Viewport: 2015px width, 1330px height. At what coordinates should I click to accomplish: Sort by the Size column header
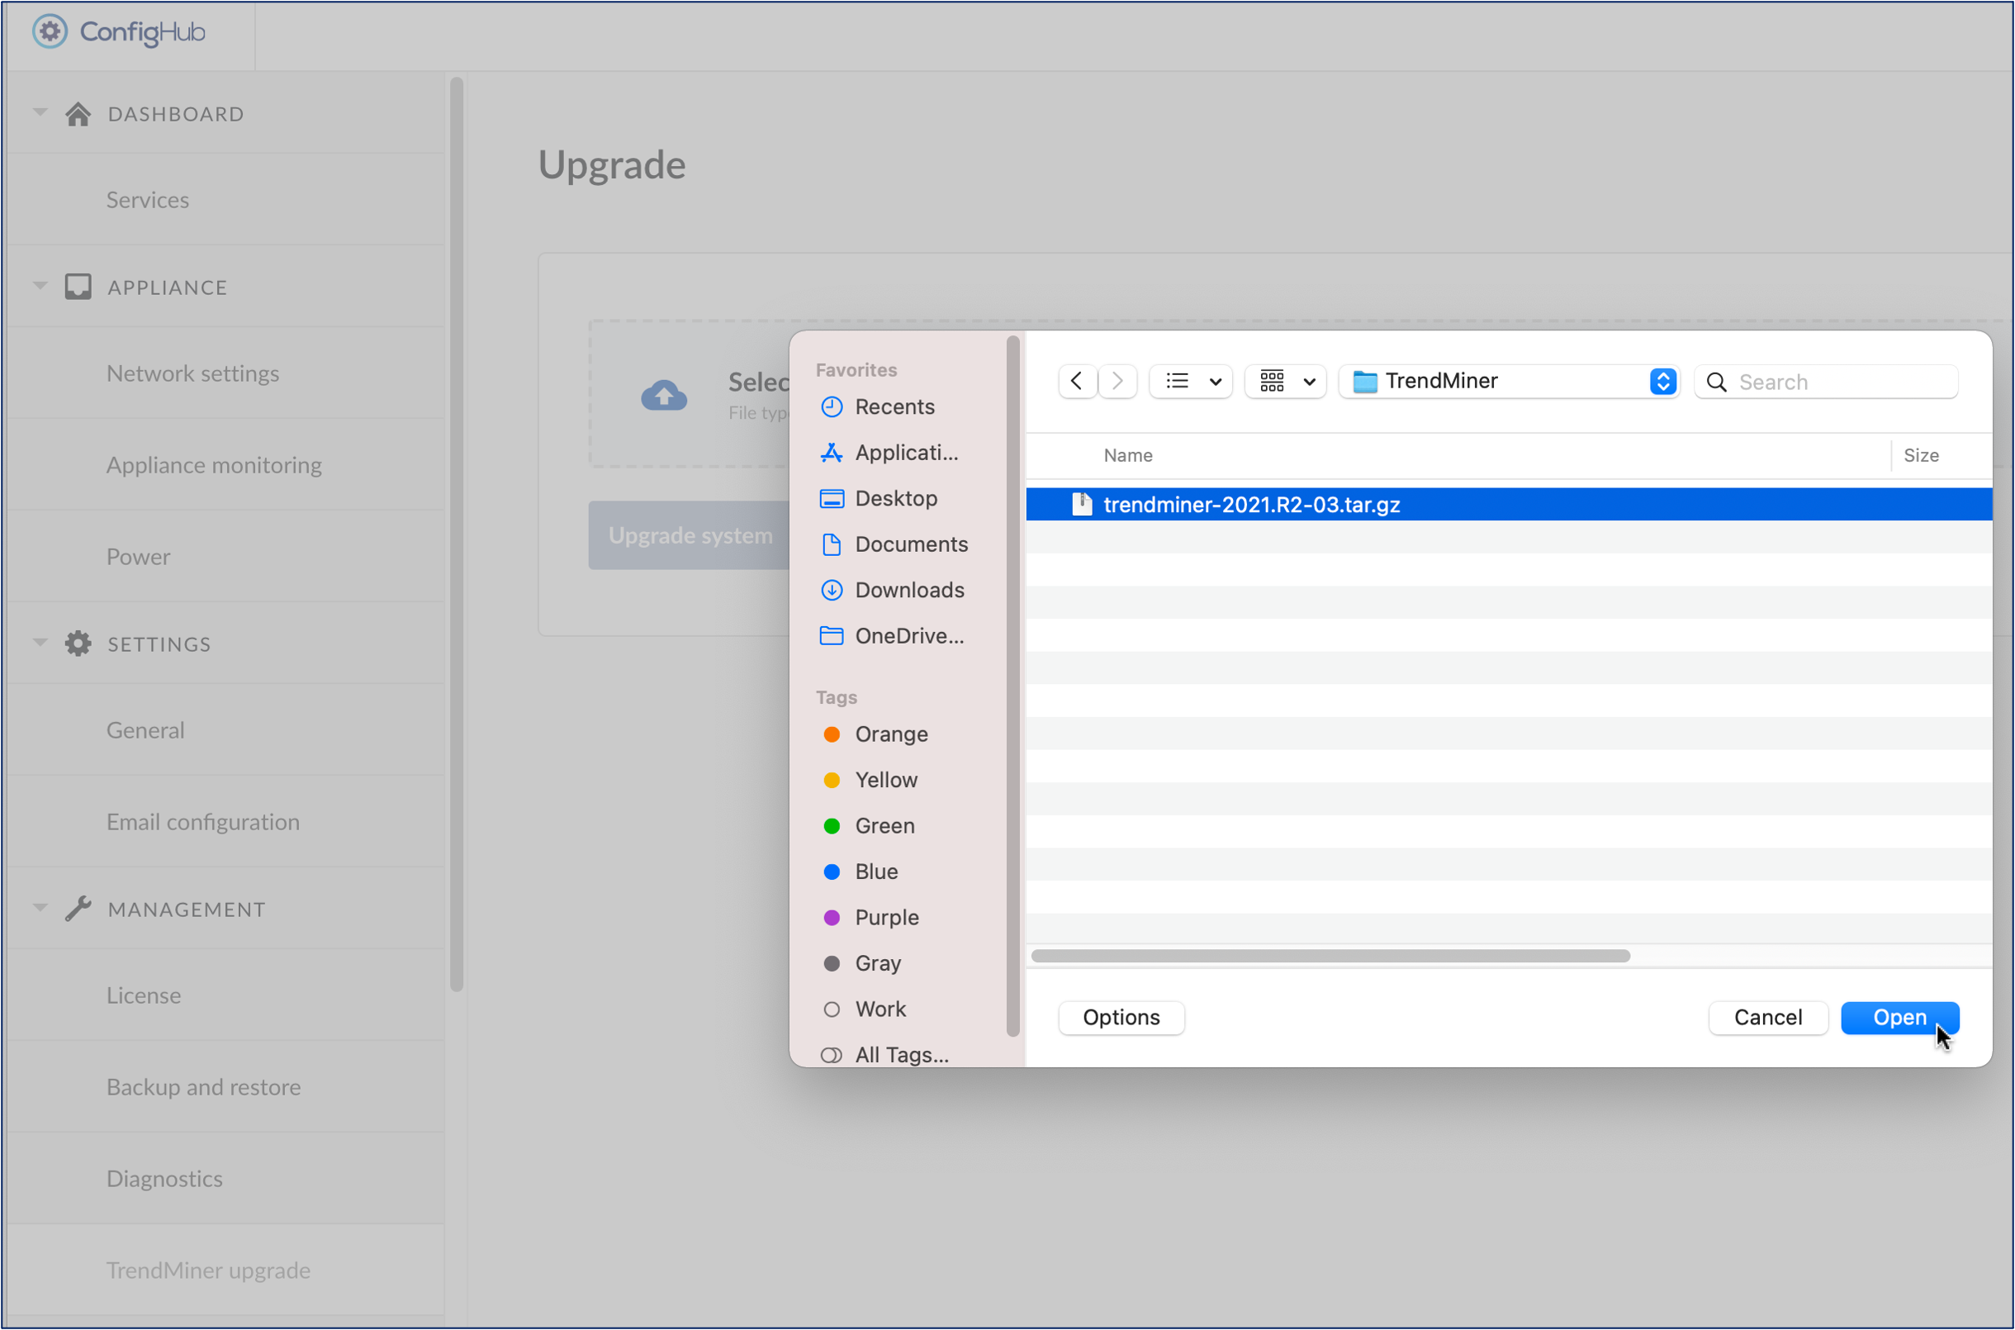[1920, 455]
